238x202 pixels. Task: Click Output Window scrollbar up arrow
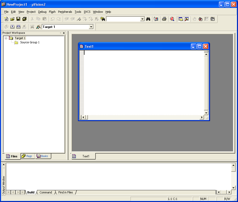[234, 165]
